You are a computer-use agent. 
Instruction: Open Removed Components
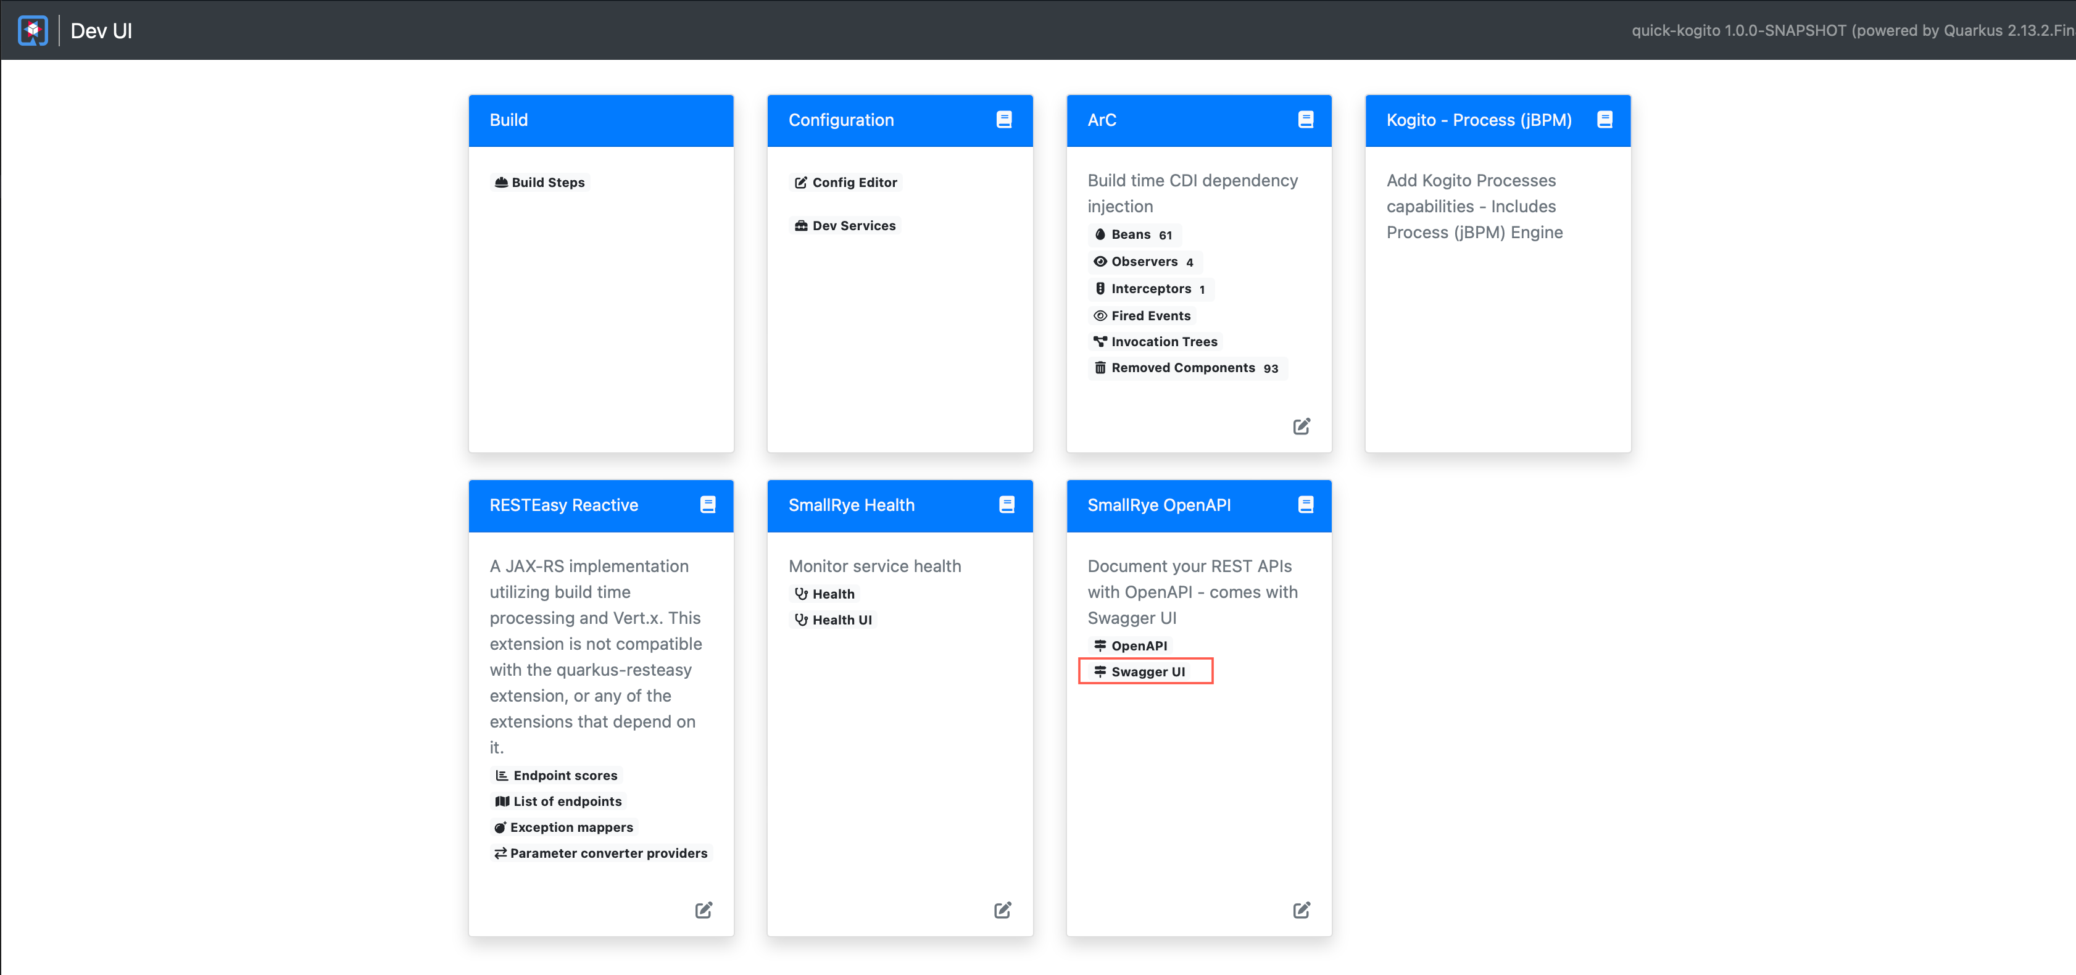click(1187, 368)
